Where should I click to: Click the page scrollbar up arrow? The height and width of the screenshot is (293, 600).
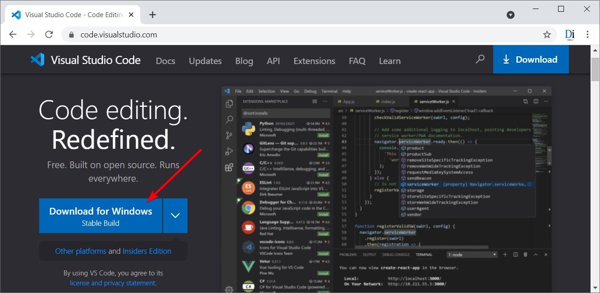click(595, 50)
